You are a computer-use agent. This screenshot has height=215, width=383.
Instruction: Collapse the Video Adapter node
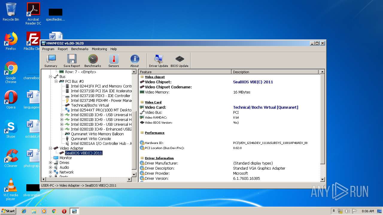[51, 148]
